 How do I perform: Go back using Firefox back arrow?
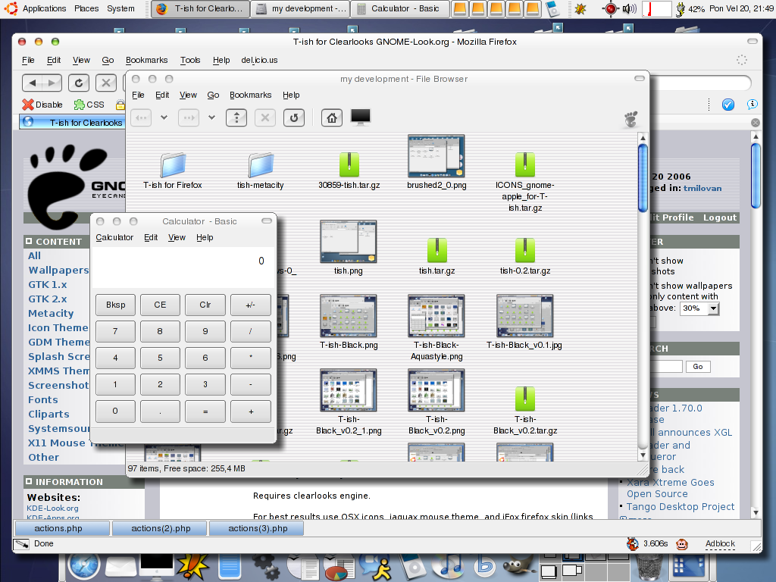click(32, 83)
